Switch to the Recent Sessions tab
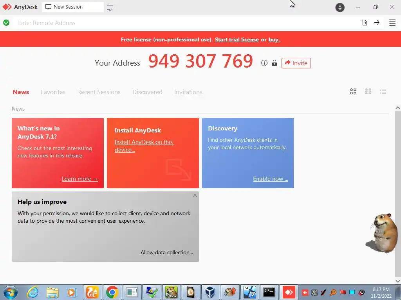 [99, 92]
